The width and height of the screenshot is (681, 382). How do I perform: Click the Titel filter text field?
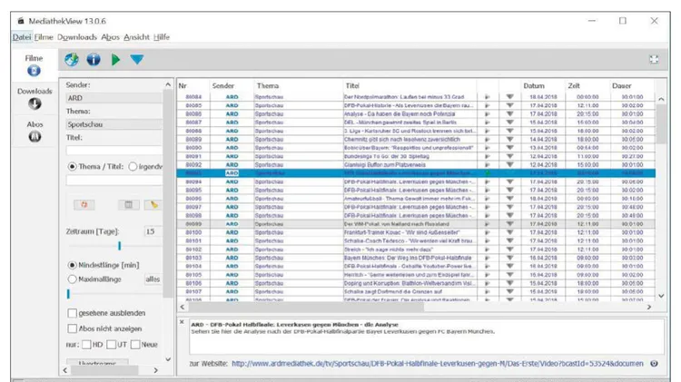click(113, 151)
